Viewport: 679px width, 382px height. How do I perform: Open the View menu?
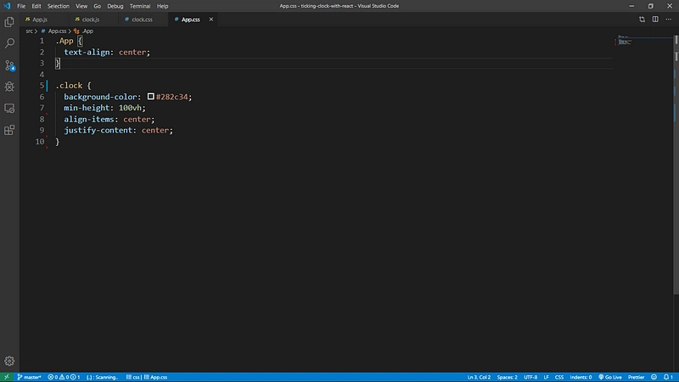81,6
